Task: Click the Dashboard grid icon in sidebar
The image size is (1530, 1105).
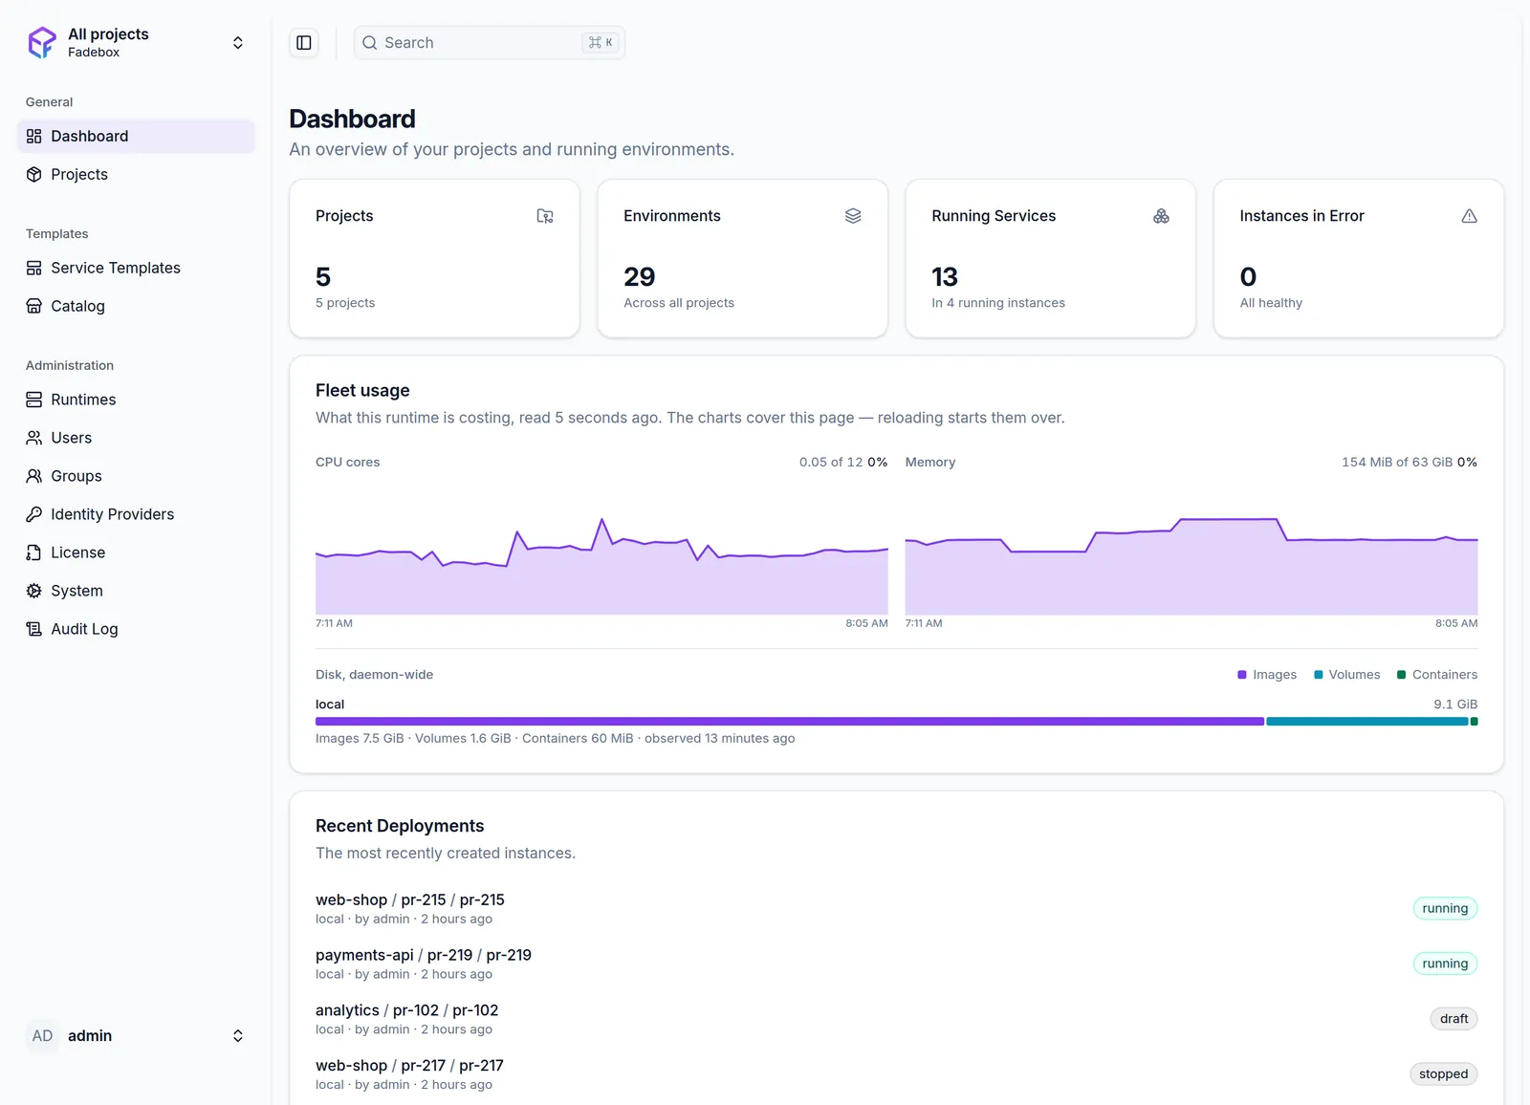Action: 34,136
